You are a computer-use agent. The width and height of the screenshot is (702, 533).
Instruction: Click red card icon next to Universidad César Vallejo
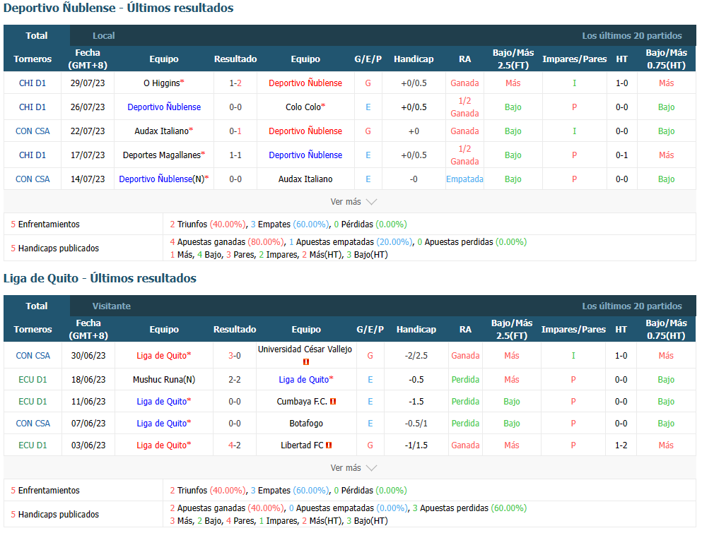click(306, 361)
